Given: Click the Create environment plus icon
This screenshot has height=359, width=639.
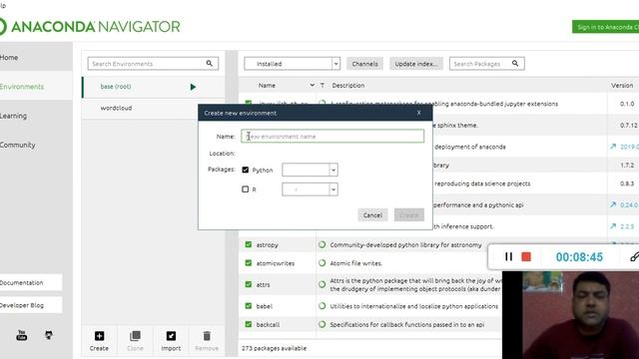Looking at the screenshot, I should (x=99, y=336).
